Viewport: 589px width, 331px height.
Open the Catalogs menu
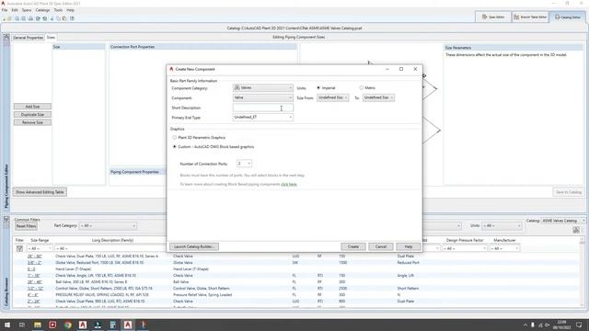[x=42, y=10]
